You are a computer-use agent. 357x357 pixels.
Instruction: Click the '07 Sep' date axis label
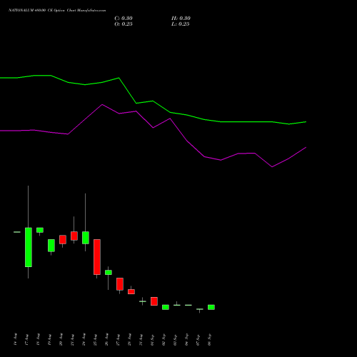tap(198, 339)
